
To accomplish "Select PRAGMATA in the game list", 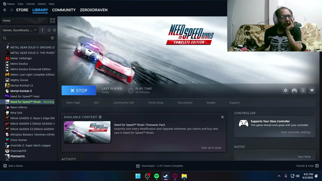I will (x=18, y=156).
